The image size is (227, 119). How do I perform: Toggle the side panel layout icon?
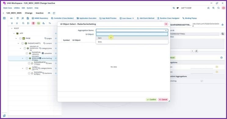pos(4,18)
